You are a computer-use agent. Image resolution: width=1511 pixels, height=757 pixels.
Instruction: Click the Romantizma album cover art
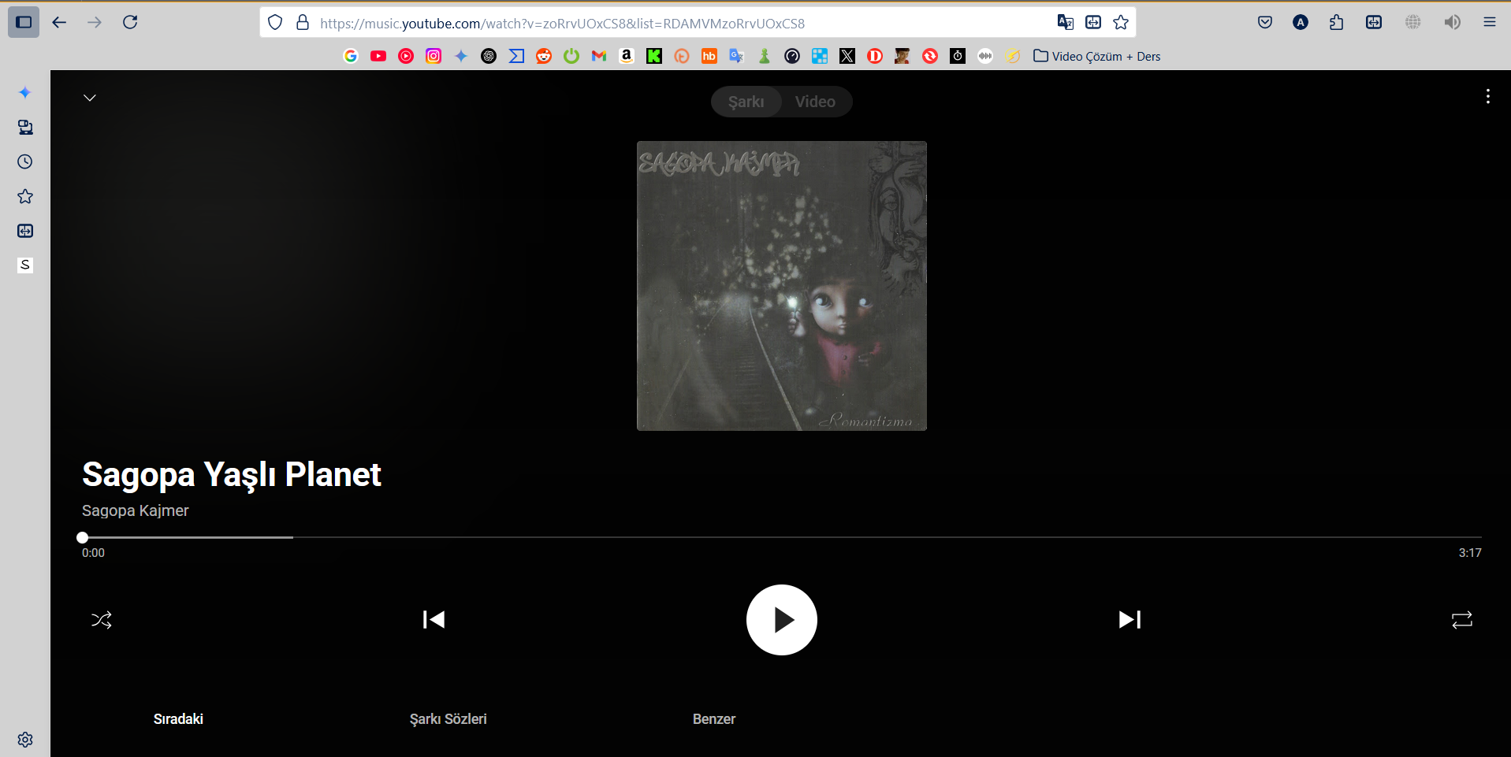[781, 286]
